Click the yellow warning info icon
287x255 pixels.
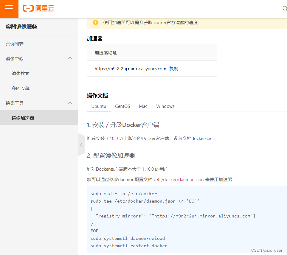coord(95,23)
